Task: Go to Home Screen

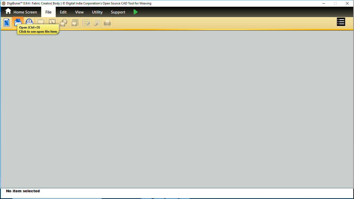Action: 21,12
